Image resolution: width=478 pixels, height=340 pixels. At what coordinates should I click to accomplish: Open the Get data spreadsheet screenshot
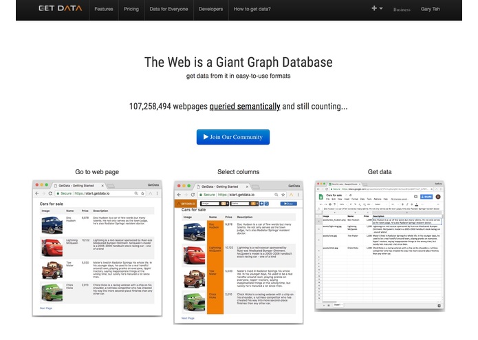tap(379, 246)
